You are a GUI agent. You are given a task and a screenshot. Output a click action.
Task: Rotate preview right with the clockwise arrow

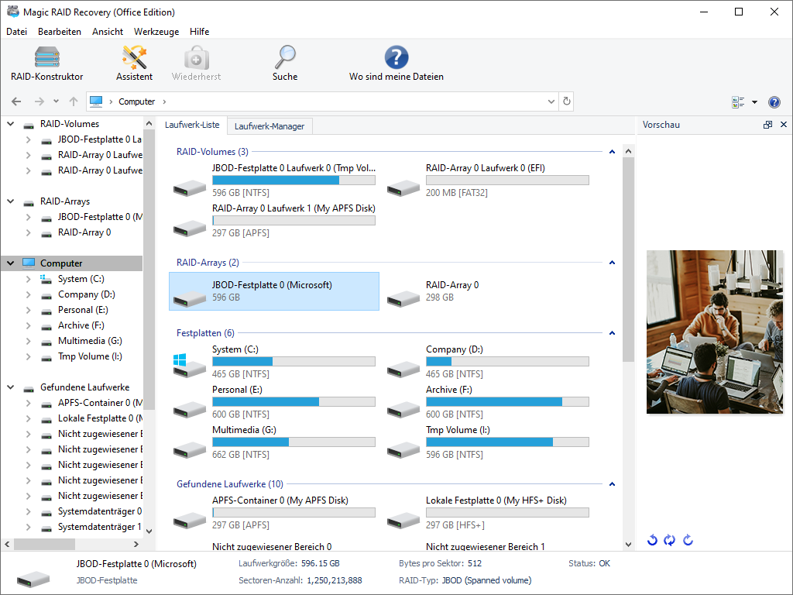pos(688,540)
